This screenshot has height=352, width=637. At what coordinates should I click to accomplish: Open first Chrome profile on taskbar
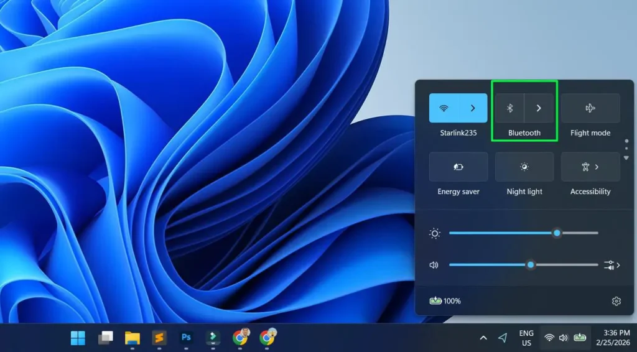241,337
